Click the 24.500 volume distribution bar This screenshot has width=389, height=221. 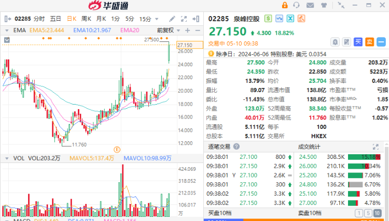(x=364, y=157)
